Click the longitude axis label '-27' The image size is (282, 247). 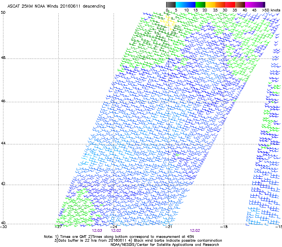pyautogui.click(x=58, y=227)
